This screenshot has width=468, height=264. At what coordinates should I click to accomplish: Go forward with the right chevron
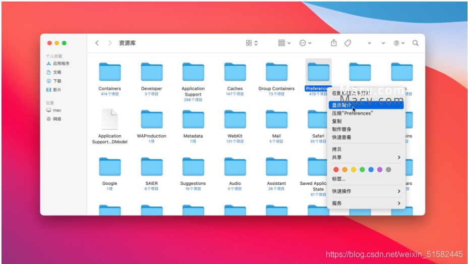[110, 43]
